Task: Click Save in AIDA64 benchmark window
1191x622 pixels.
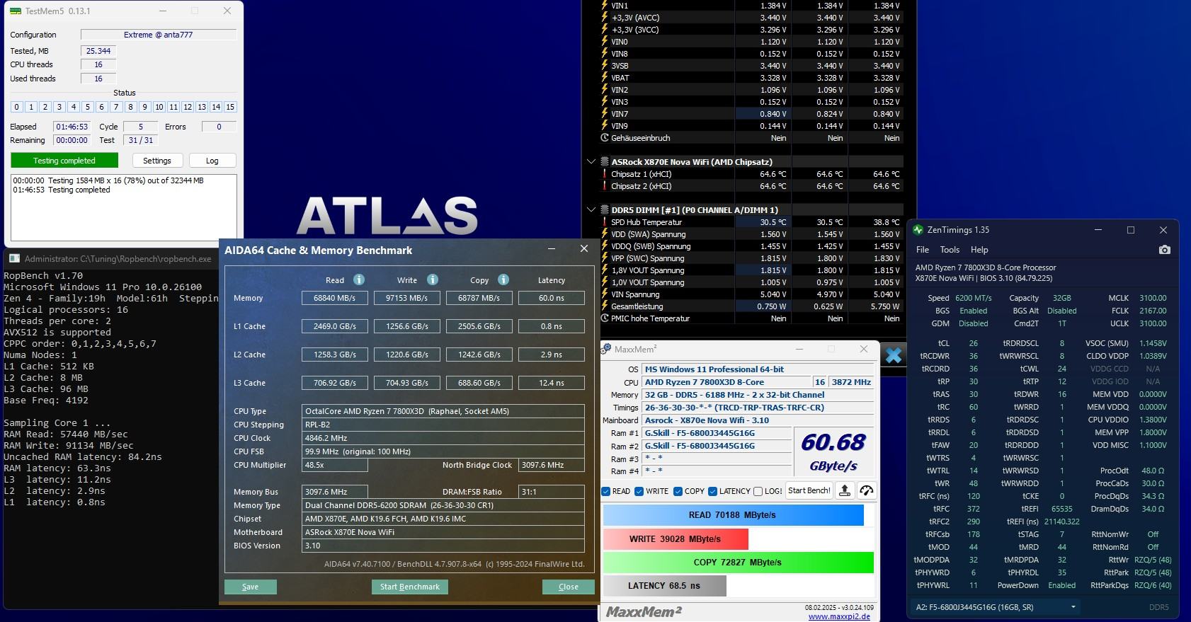Action: pyautogui.click(x=251, y=587)
